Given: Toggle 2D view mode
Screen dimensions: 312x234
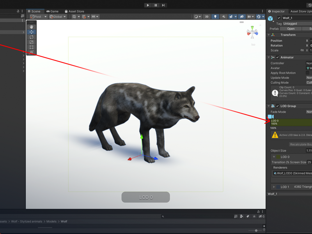Looking at the screenshot, I should point(207,17).
